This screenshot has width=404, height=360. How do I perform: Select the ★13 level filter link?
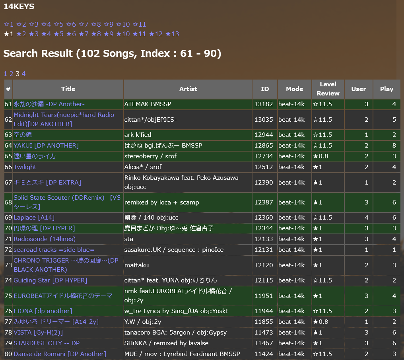172,34
